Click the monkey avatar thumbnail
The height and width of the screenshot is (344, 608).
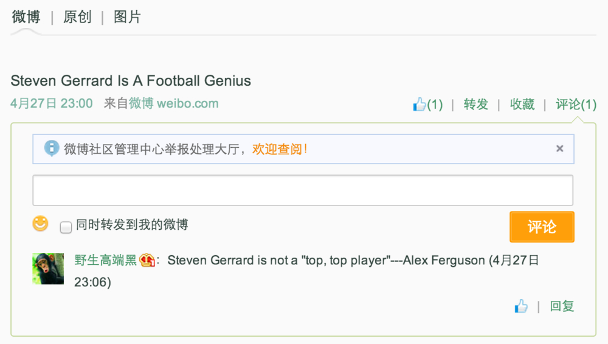[x=48, y=269]
